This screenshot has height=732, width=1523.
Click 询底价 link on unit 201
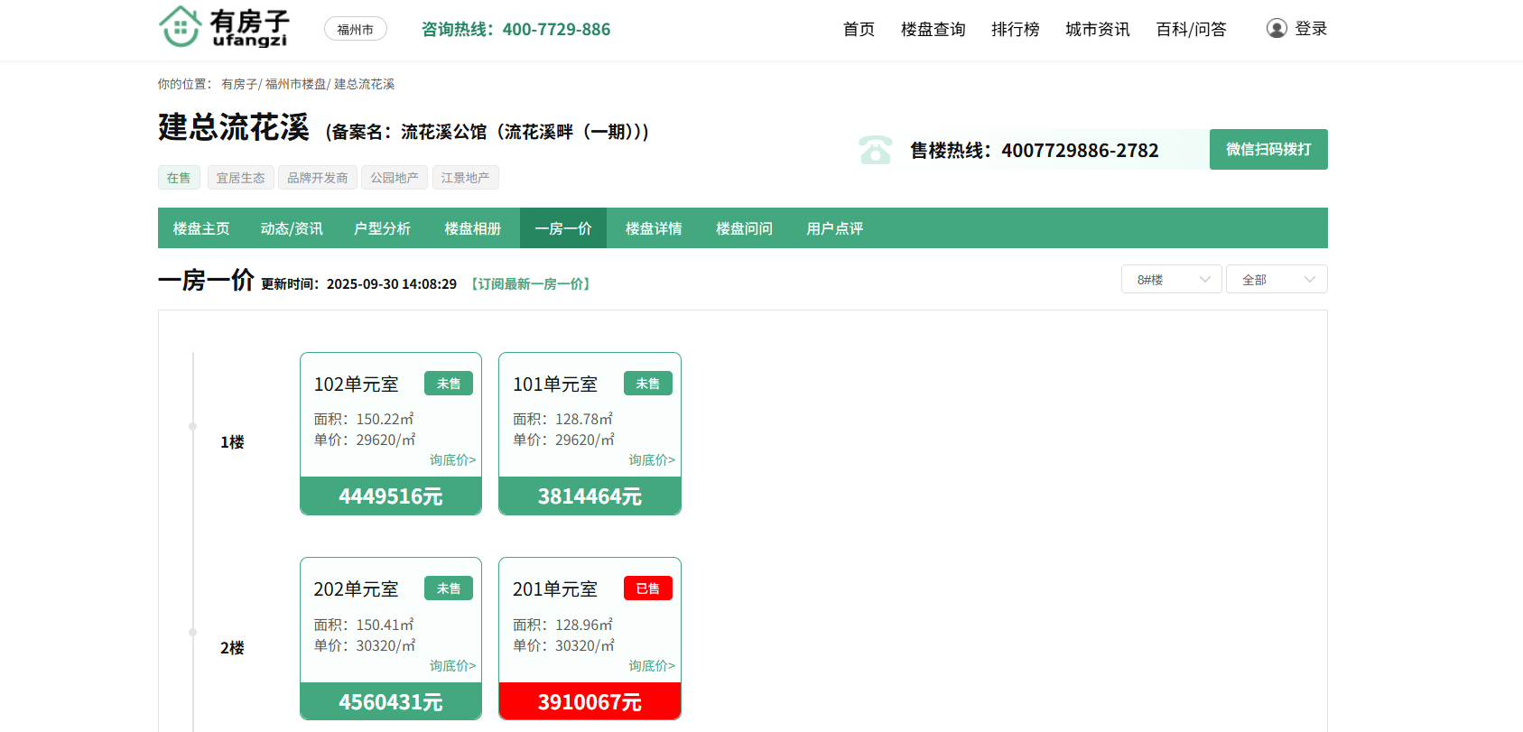pos(651,666)
